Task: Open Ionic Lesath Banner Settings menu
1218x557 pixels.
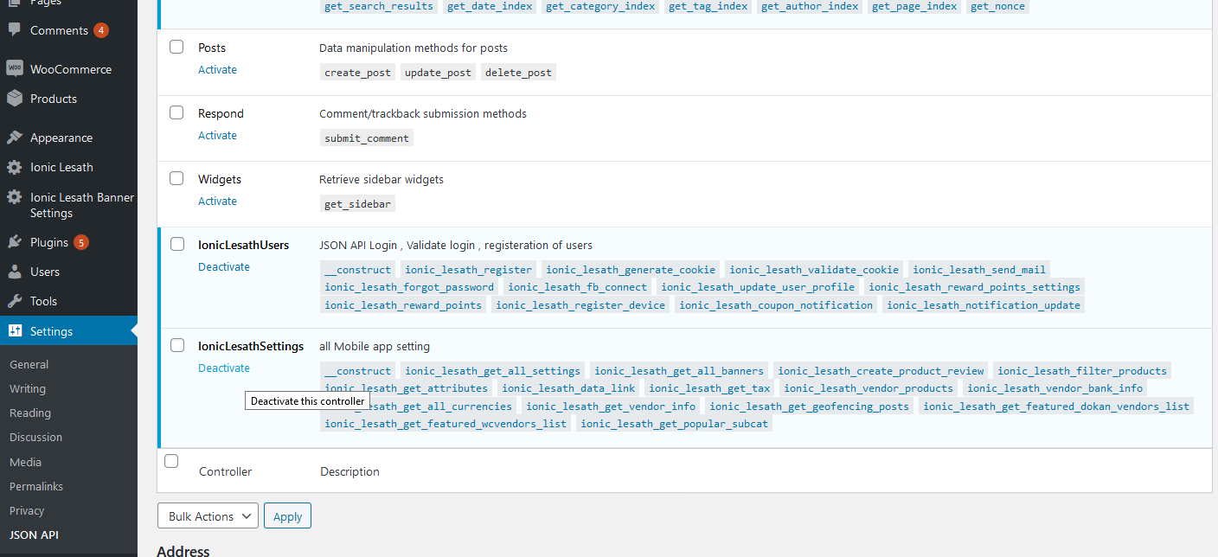Action: click(81, 205)
